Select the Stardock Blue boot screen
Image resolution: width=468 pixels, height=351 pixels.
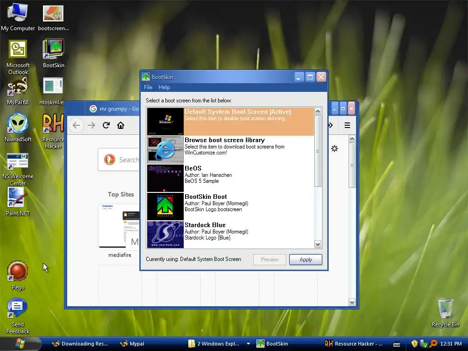tap(230, 234)
